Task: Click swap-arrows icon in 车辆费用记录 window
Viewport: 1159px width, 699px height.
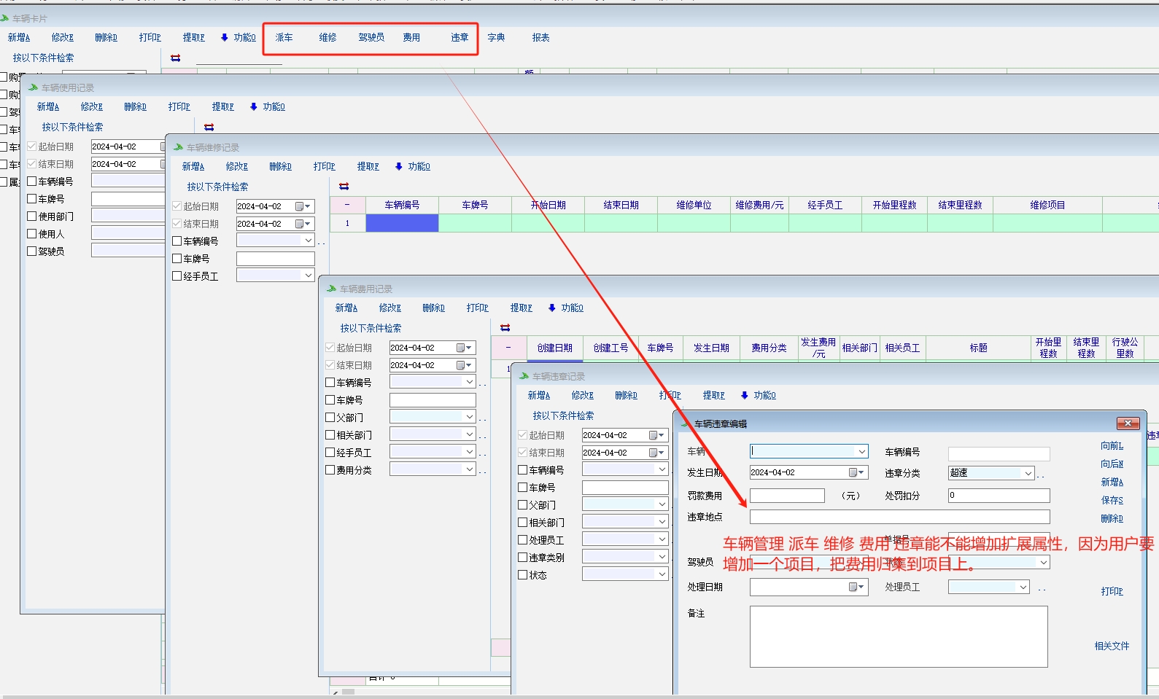Action: tap(505, 328)
